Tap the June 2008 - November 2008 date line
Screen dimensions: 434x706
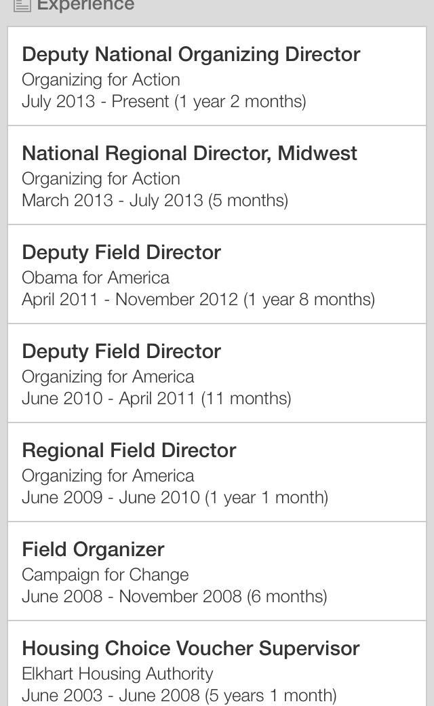(174, 597)
